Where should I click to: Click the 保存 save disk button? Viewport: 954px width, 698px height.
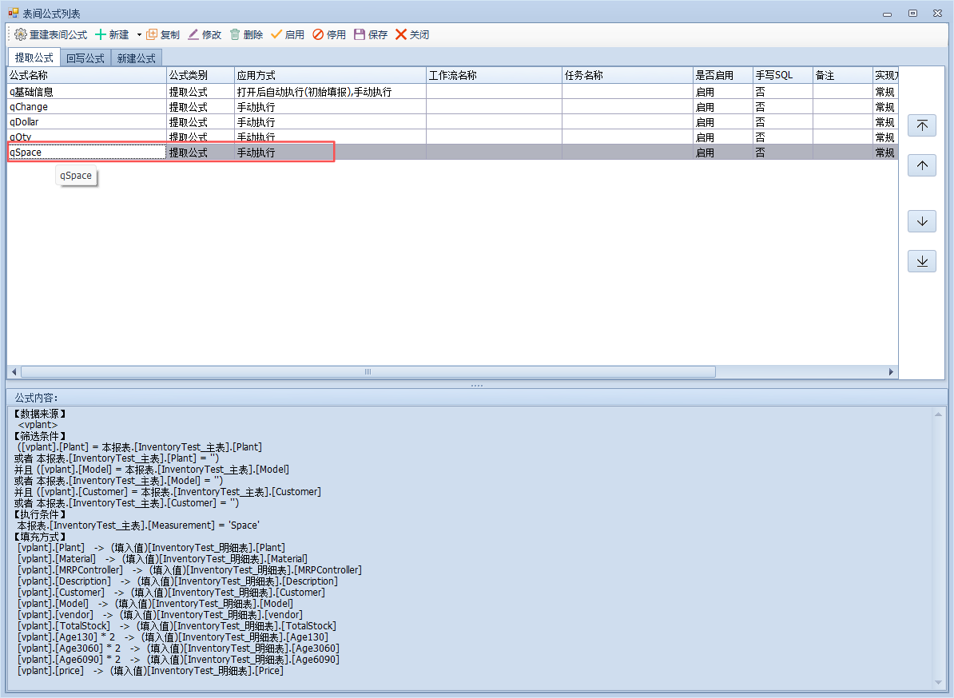point(371,34)
